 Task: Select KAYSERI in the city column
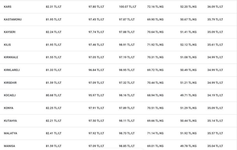point(10,32)
